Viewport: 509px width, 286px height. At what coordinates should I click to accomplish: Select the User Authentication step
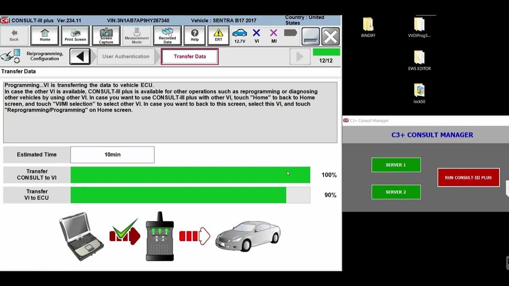(x=126, y=56)
